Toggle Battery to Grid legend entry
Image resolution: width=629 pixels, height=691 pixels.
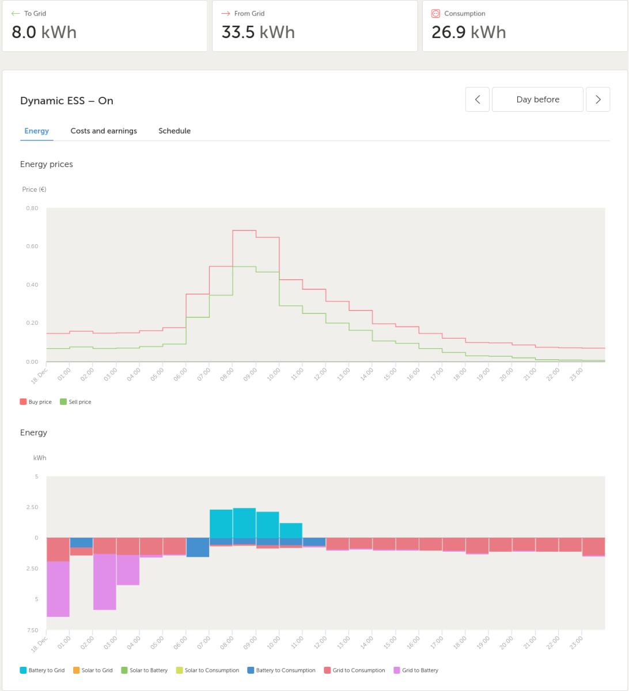coord(43,670)
